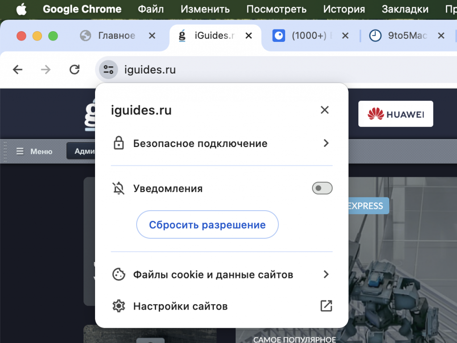This screenshot has width=457, height=343.
Task: Reload the current page
Action: 75,69
